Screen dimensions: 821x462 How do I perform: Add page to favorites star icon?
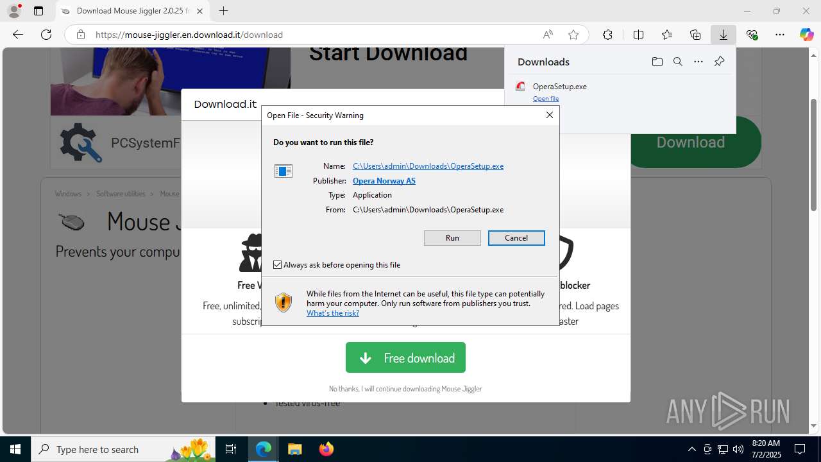tap(573, 35)
